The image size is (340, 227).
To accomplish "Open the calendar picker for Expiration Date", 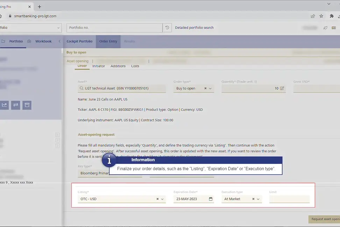I will (x=211, y=199).
